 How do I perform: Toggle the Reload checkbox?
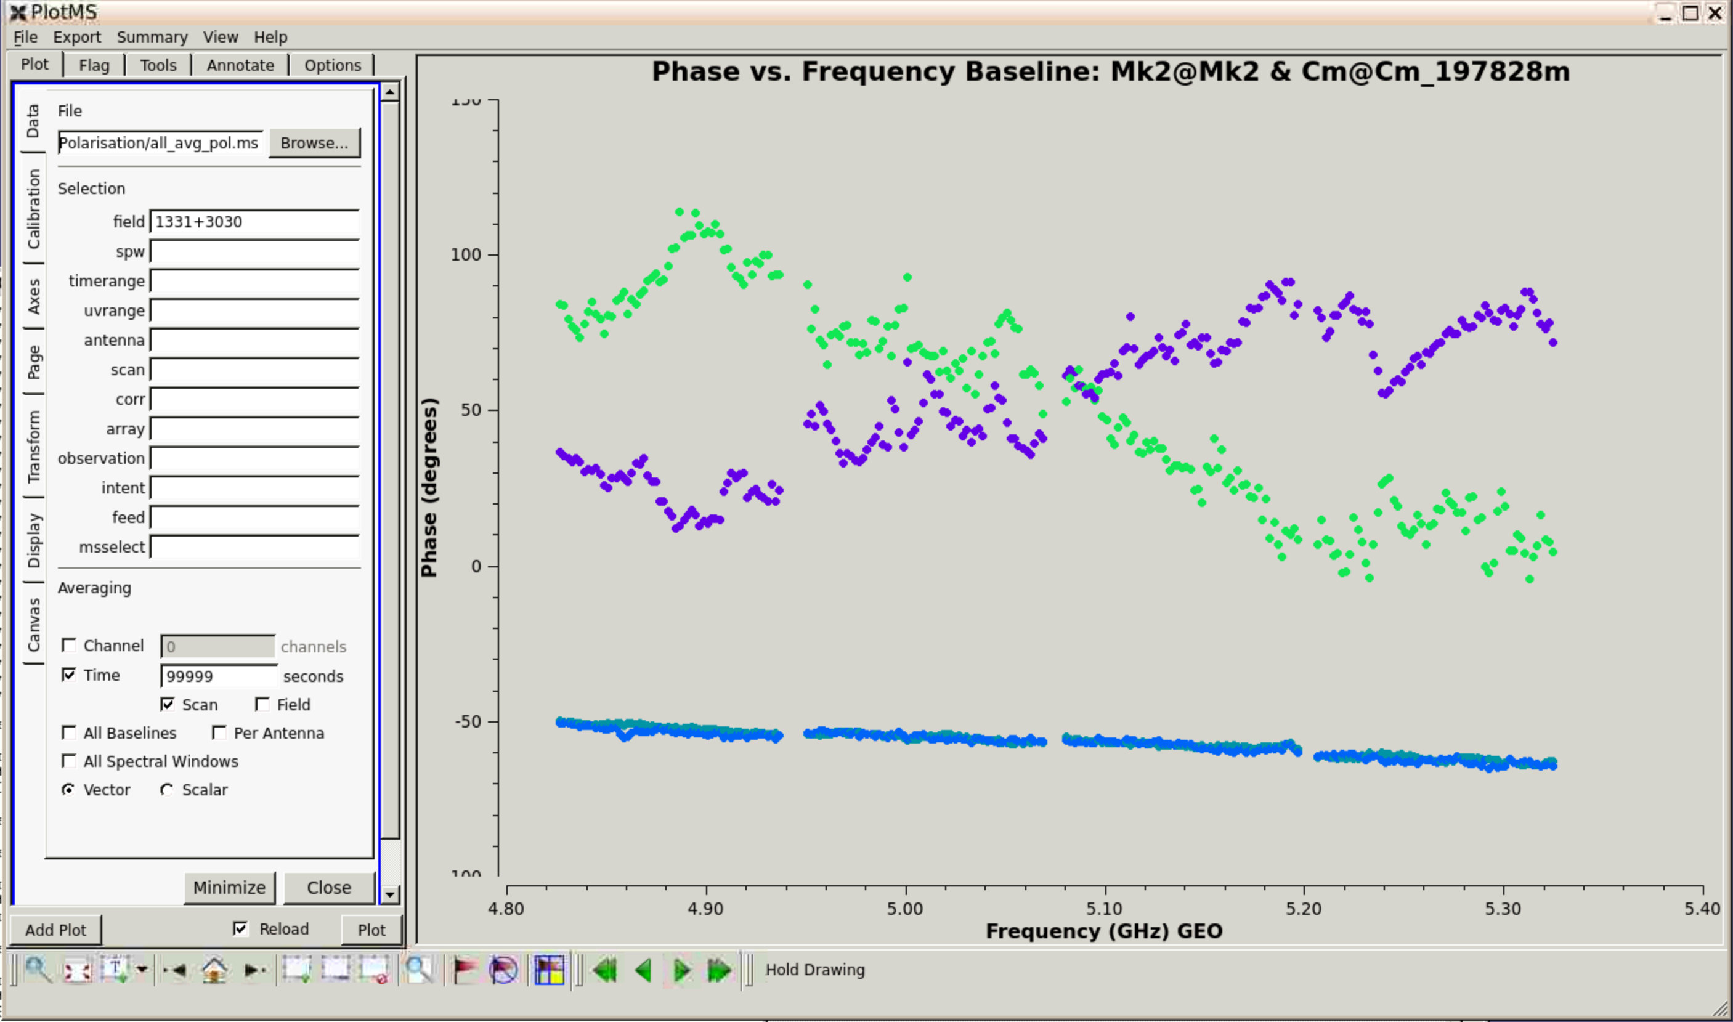[240, 929]
